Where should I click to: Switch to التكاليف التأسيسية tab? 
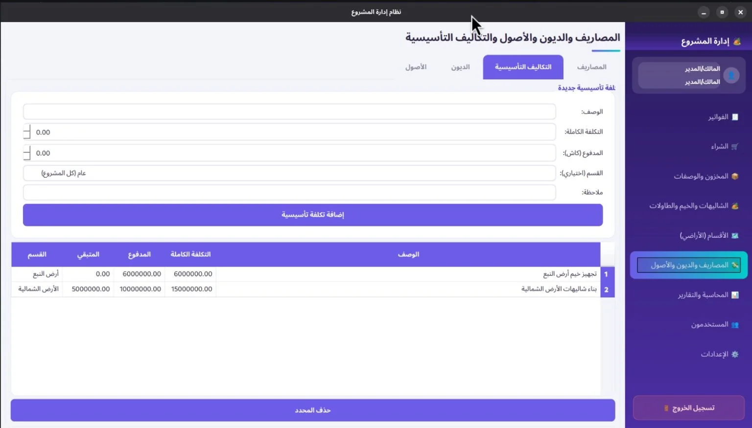pyautogui.click(x=523, y=67)
